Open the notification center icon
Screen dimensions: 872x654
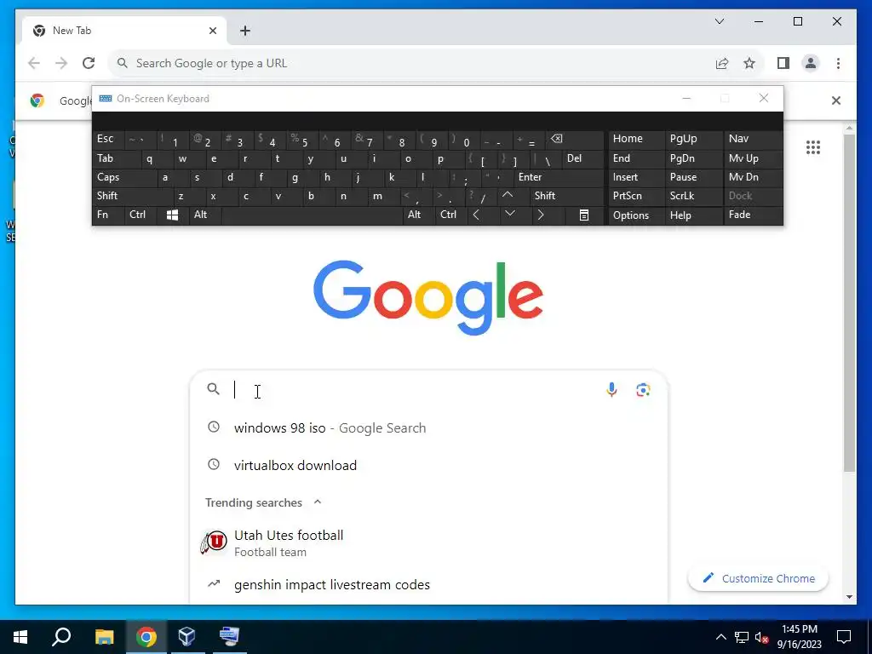[x=844, y=637]
